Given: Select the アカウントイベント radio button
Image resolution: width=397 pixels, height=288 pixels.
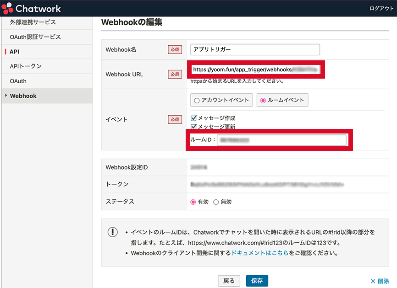Looking at the screenshot, I should [197, 101].
